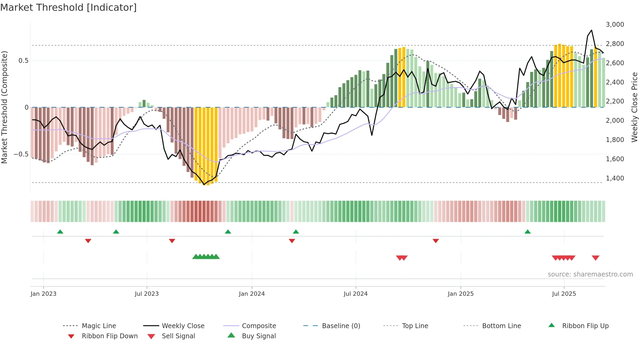Image resolution: width=642 pixels, height=361 pixels.
Task: Click the Ribbon Flip Up marker before Jul 2023
Action: tap(116, 232)
